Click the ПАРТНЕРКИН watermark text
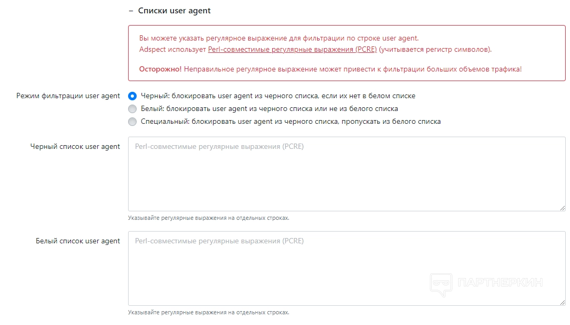 tap(500, 282)
